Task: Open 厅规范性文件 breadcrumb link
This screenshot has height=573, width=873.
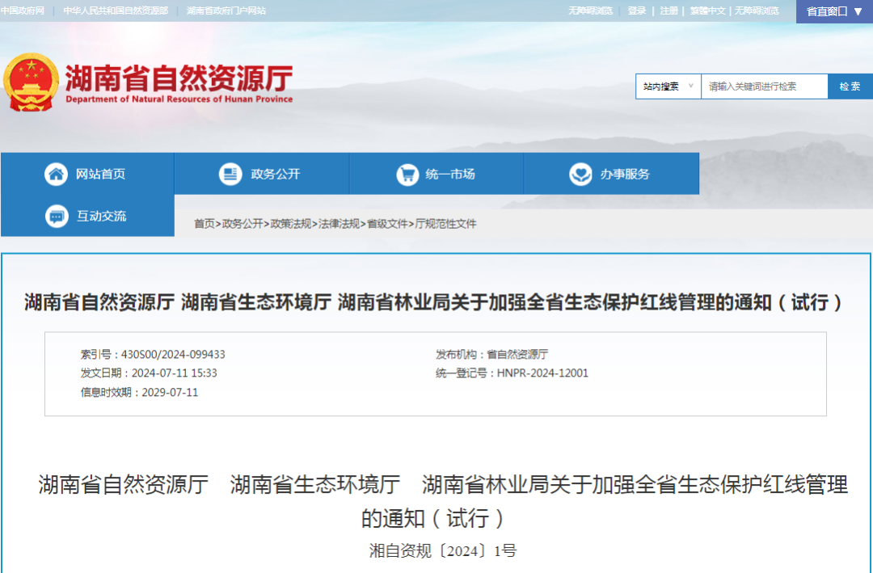Action: tap(445, 224)
